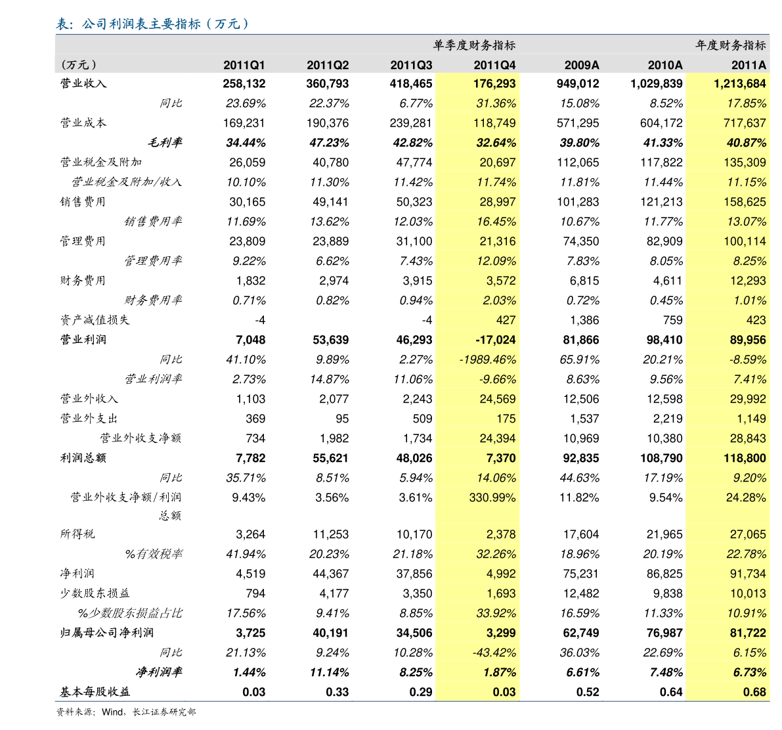Screen dimensions: 782x730
Task: Click the table title 公司利润表主要指标
Action: [152, 25]
